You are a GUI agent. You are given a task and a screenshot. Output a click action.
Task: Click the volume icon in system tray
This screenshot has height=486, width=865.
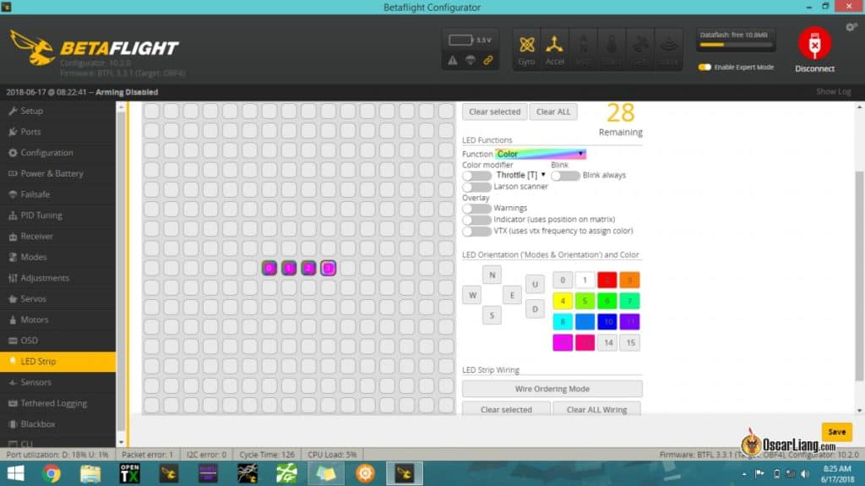coord(805,474)
